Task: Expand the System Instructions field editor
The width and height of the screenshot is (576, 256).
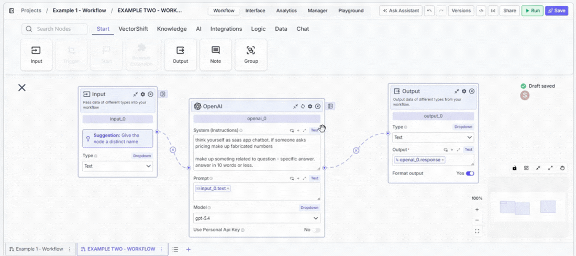Action: coord(304,130)
